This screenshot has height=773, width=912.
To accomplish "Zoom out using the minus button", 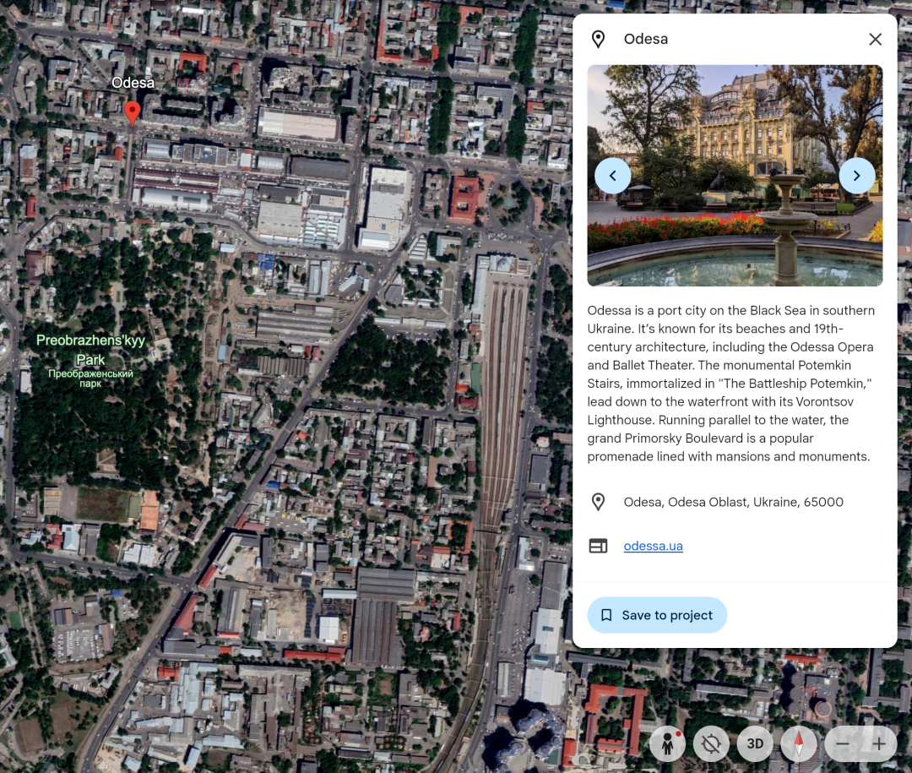I will [x=842, y=744].
